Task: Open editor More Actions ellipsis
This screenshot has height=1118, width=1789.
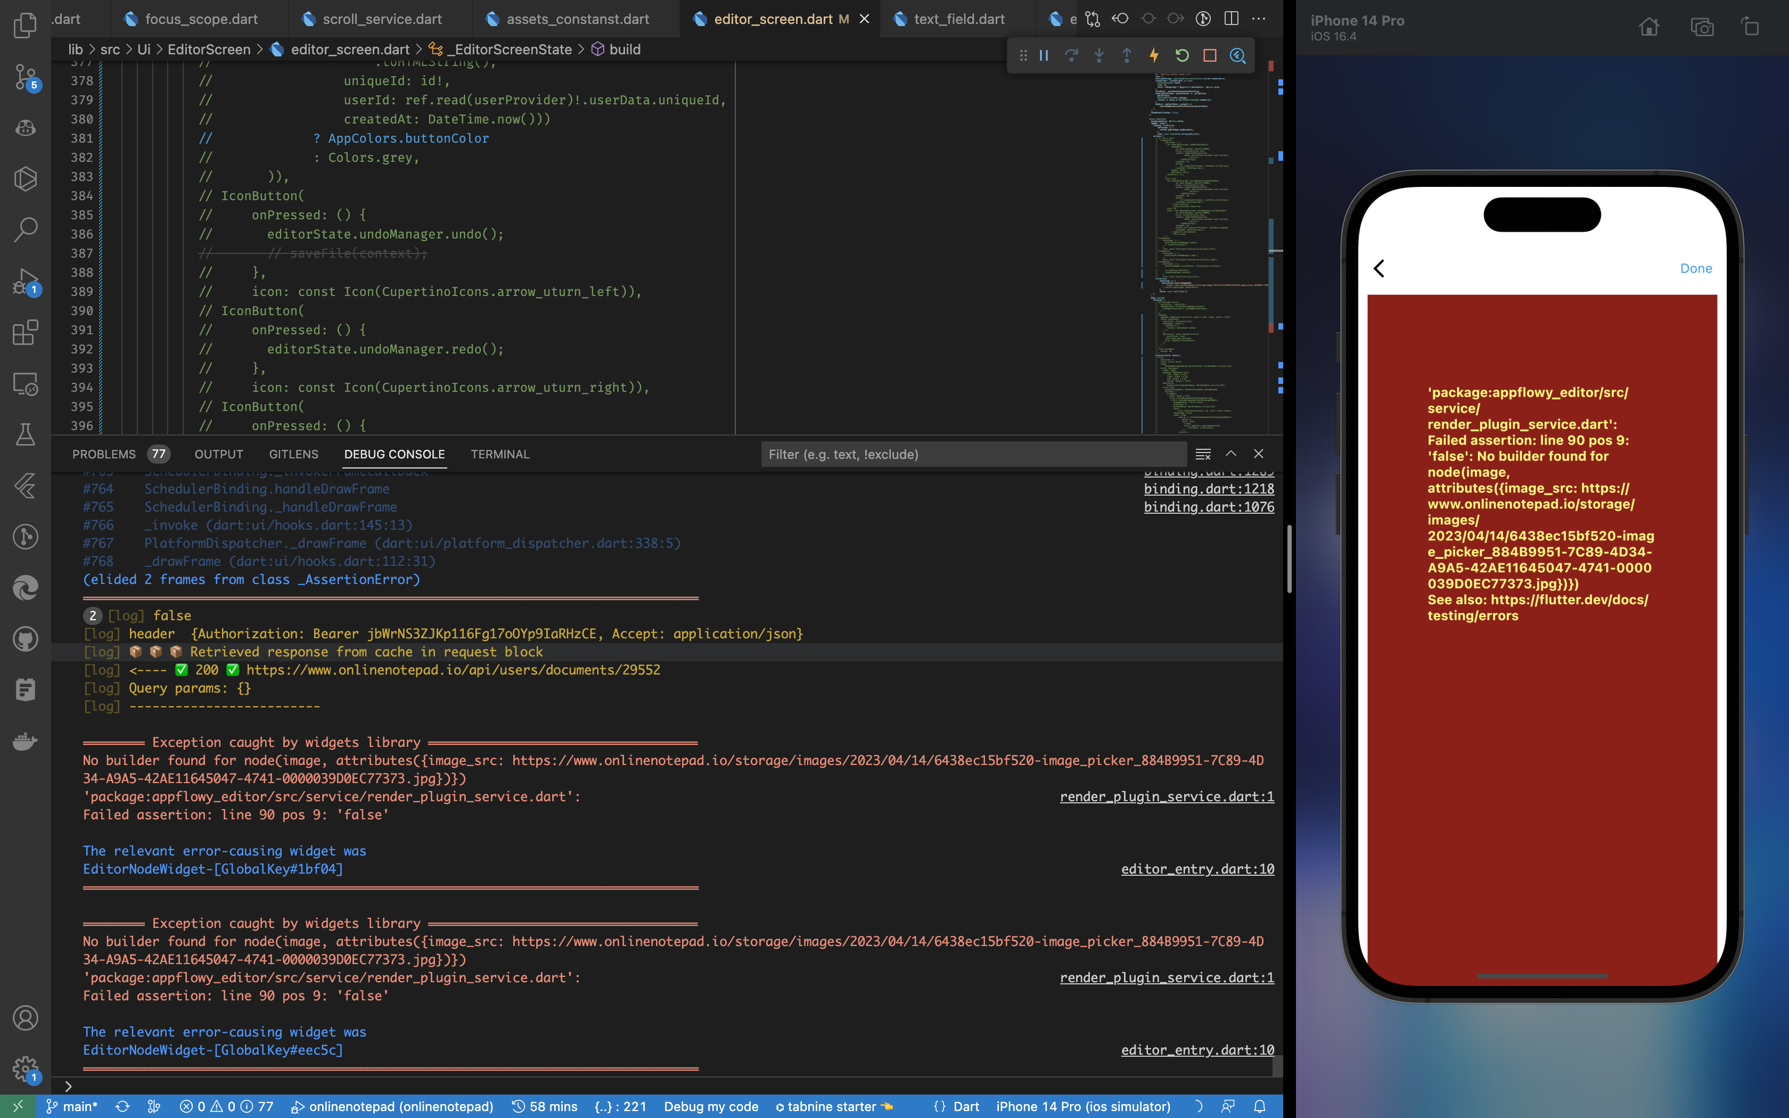Action: (1259, 19)
